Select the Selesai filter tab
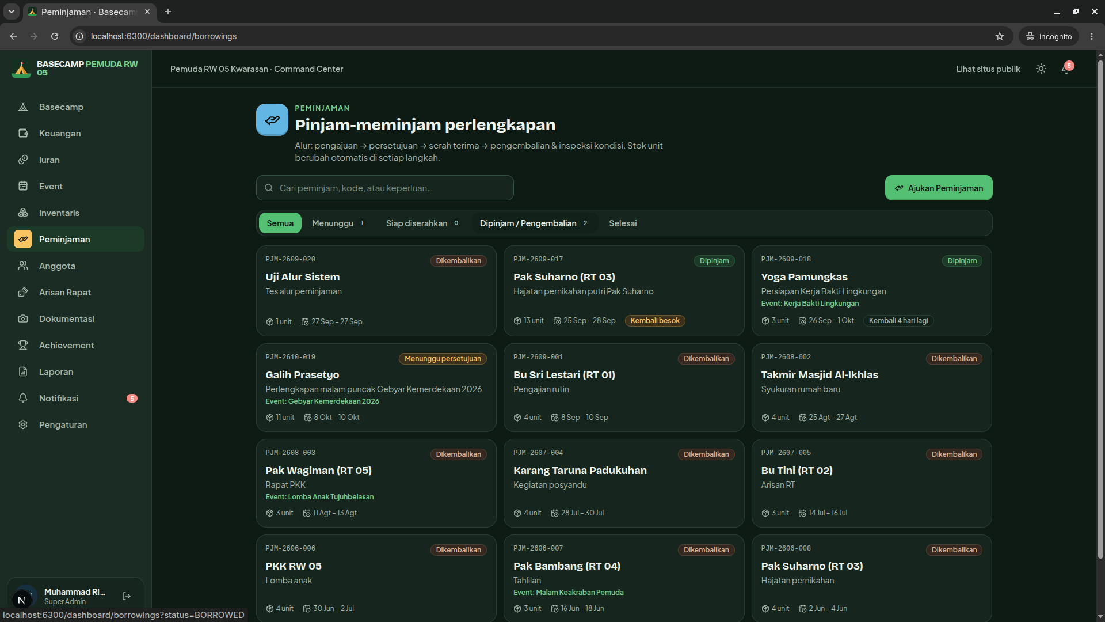This screenshot has height=622, width=1105. 623,223
